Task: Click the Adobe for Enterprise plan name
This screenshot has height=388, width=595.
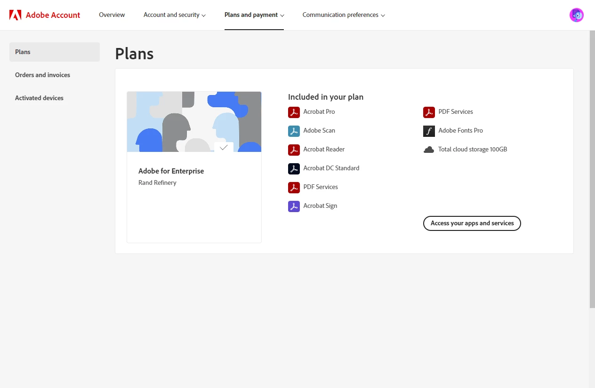Action: click(171, 171)
